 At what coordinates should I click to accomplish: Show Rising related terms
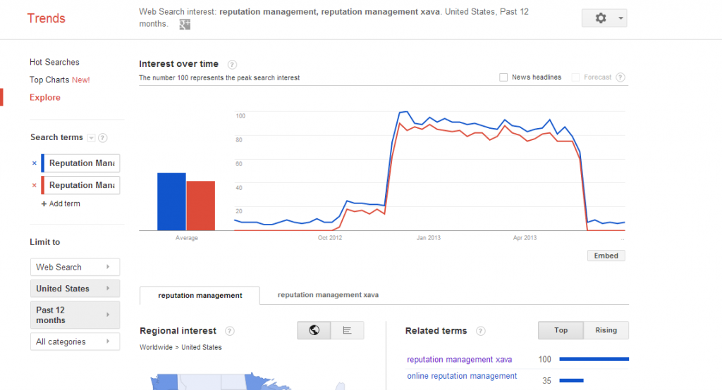click(606, 330)
